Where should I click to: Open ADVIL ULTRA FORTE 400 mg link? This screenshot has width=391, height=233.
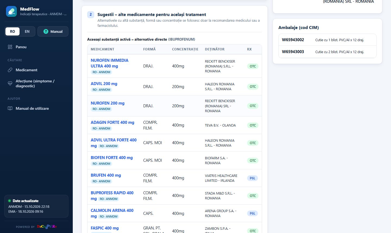113,143
